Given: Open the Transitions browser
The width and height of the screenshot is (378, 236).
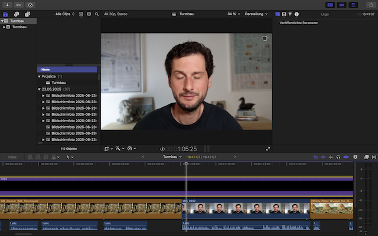Looking at the screenshot, I should coord(374,157).
